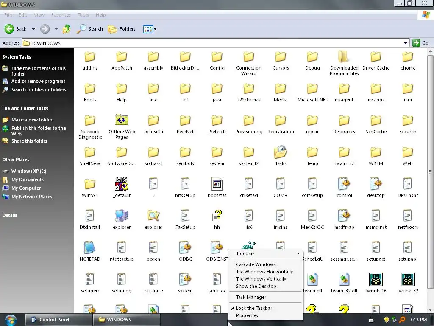Collapse the Other Places section header
This screenshot has height=326, width=434.
click(16, 160)
